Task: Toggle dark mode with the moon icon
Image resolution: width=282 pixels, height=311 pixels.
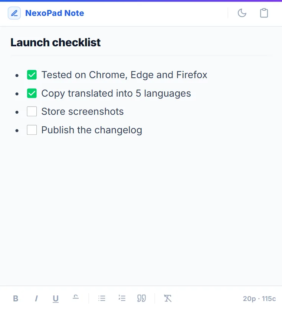Action: pos(242,13)
